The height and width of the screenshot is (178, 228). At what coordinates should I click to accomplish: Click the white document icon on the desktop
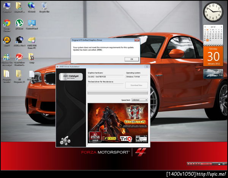coord(32,76)
